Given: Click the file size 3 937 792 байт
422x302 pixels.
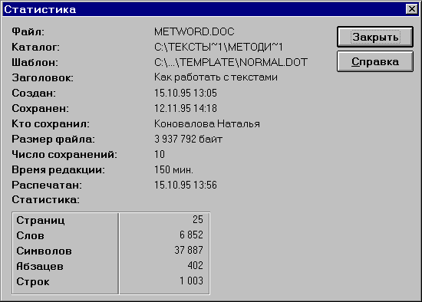Looking at the screenshot, I should (188, 139).
